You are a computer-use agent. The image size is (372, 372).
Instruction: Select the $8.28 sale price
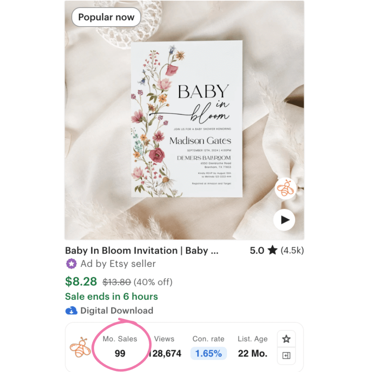pos(81,282)
